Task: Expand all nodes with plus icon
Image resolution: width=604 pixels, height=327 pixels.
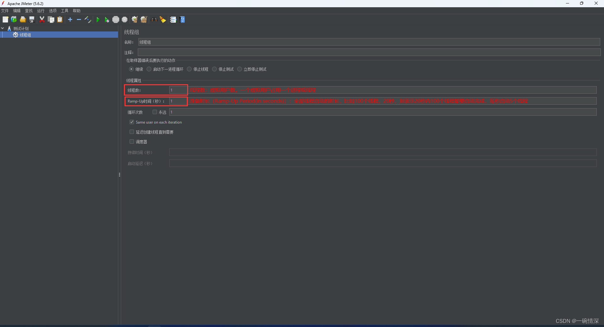Action: (70, 19)
